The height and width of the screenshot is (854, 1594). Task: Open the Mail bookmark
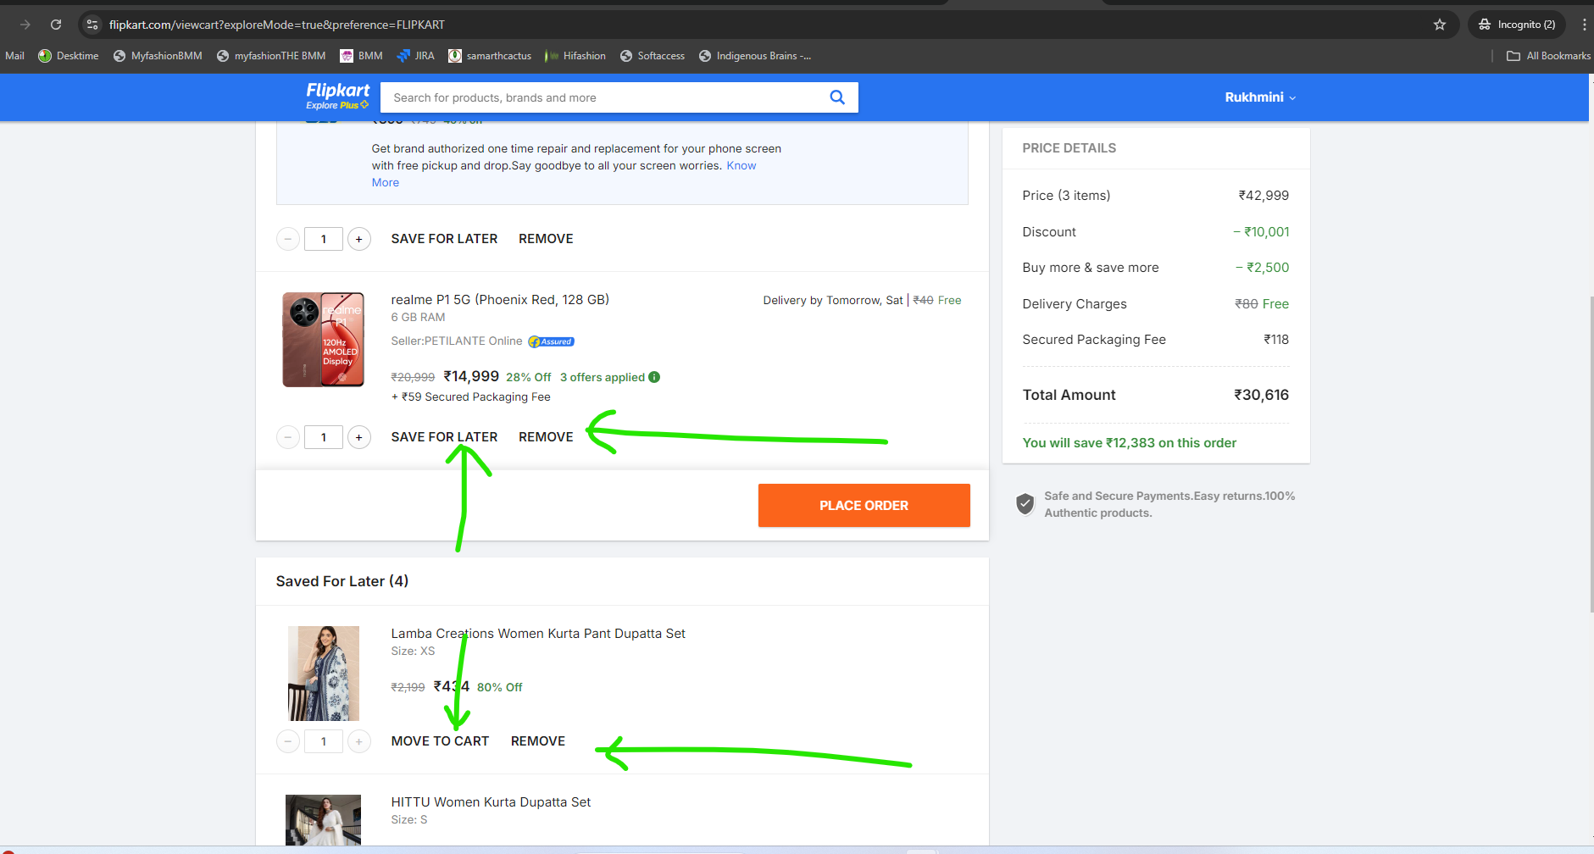tap(14, 56)
